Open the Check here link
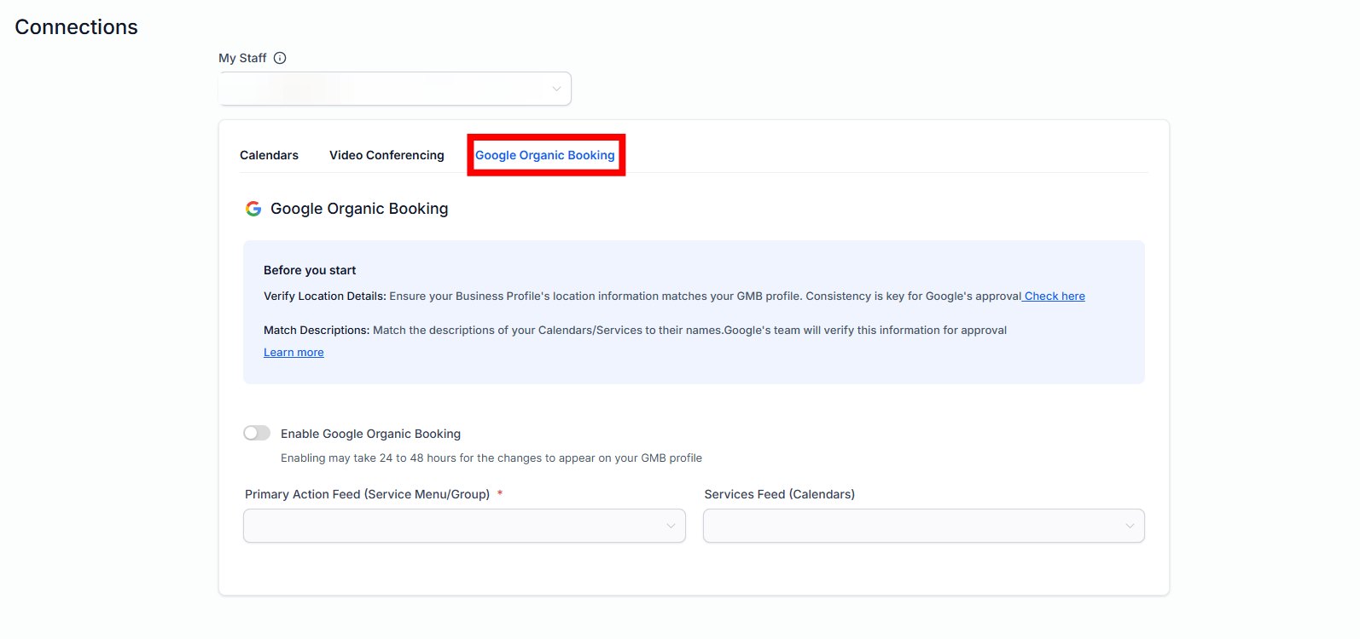The image size is (1360, 639). tap(1055, 296)
